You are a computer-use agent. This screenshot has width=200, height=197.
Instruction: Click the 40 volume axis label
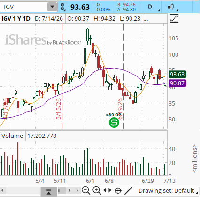[172, 149]
